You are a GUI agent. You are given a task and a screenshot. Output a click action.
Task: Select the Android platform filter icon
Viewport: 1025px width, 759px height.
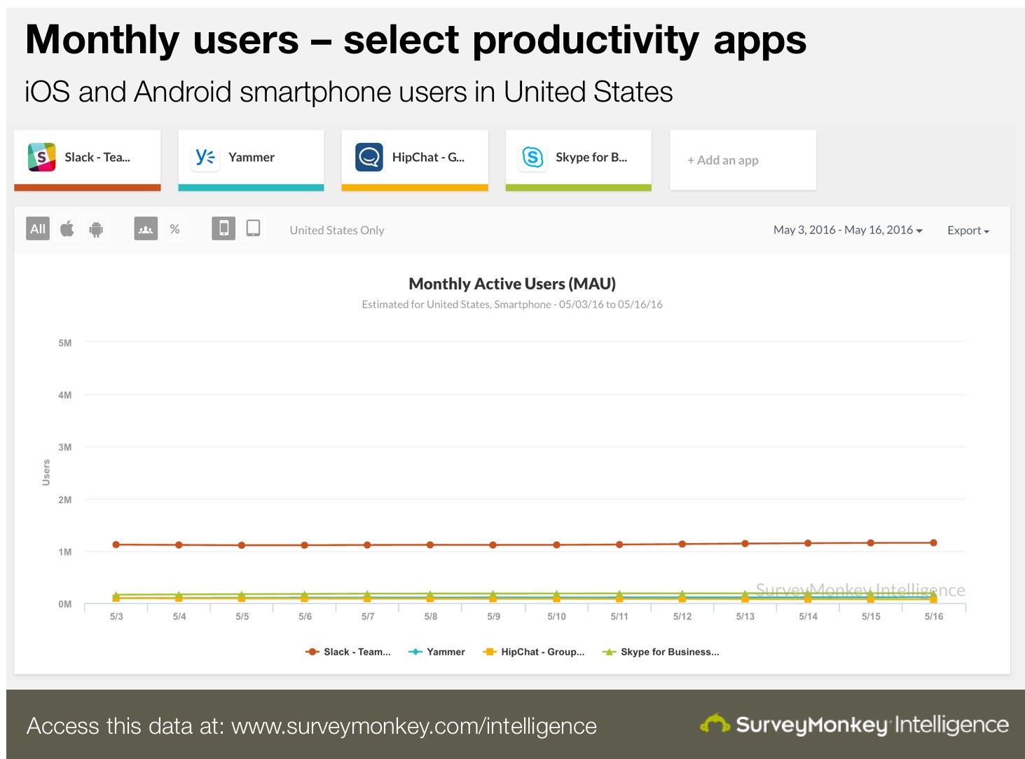pos(96,228)
